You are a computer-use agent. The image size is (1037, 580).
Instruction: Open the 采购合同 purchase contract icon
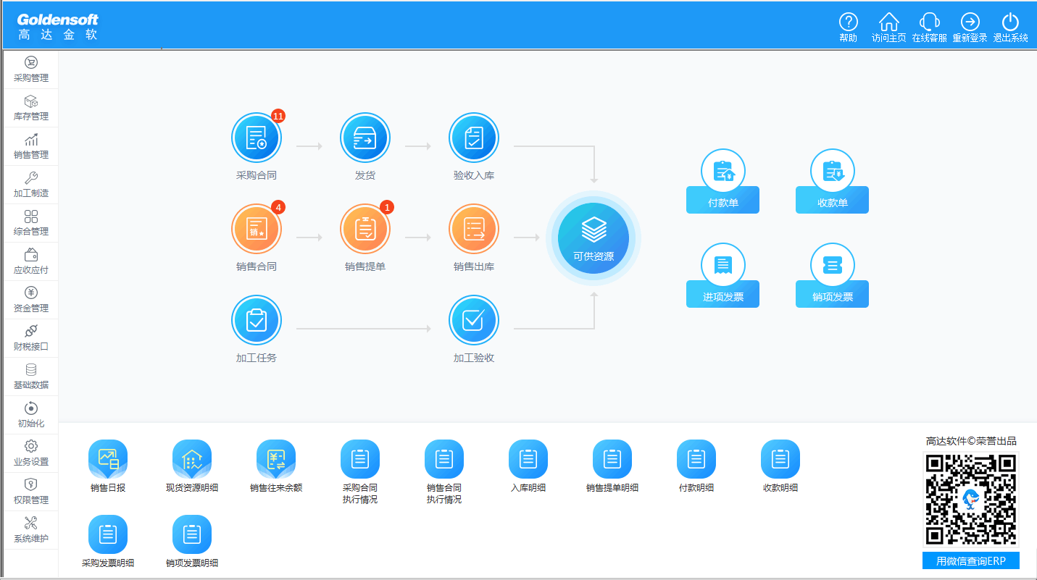pos(256,138)
